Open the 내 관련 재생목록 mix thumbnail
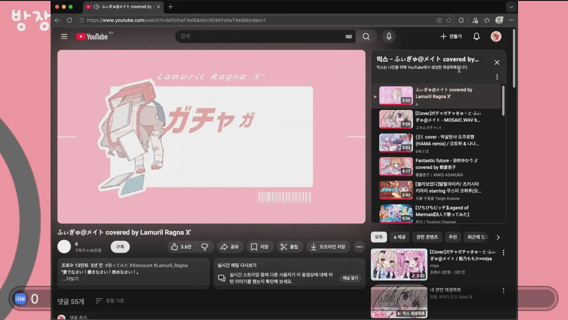Image resolution: width=568 pixels, height=320 pixels. point(399,302)
